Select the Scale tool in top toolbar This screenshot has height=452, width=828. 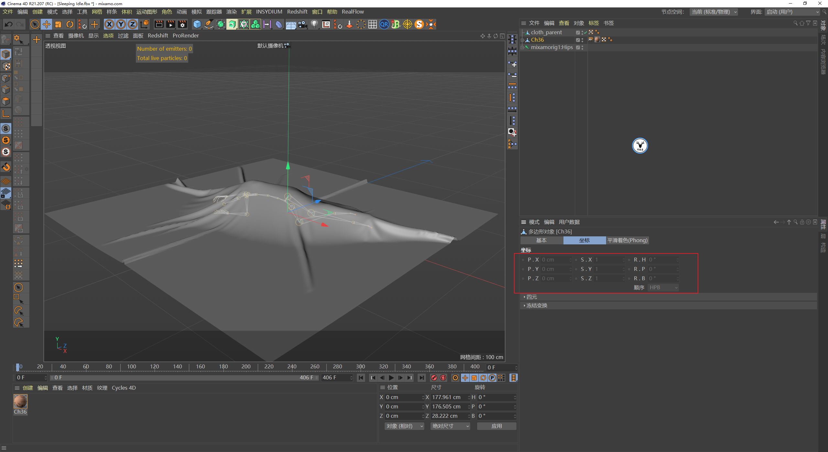tap(58, 25)
